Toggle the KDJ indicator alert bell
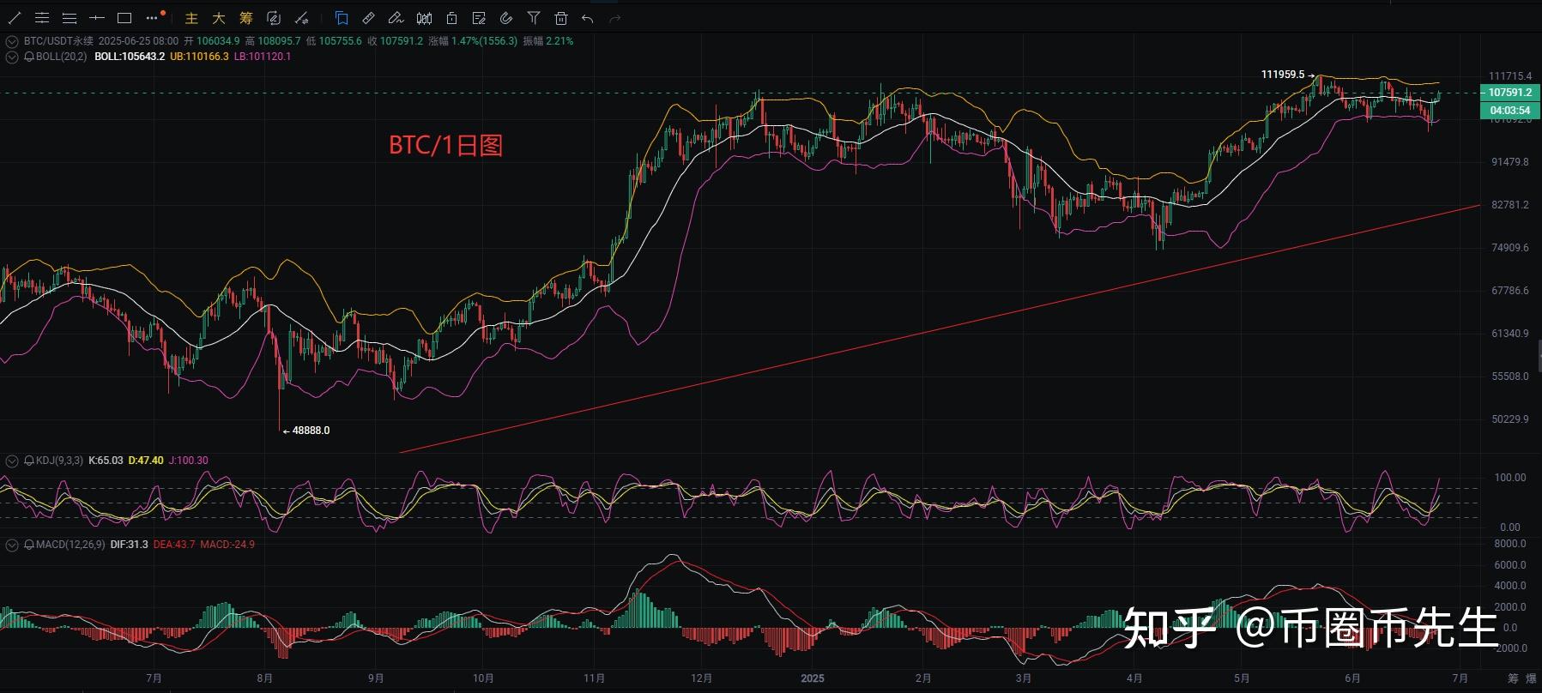Viewport: 1542px width, 693px height. click(x=29, y=461)
